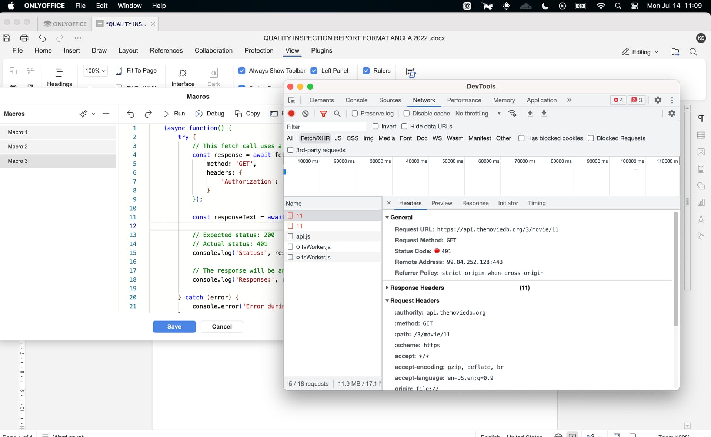Viewport: 711px width, 437px height.
Task: Open ONLYOFFICE document search magnifier
Action: click(693, 52)
